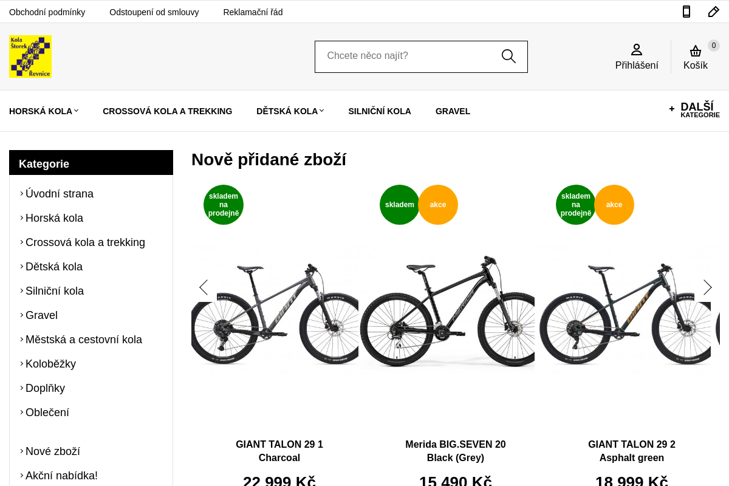Click the green skladem na prodejně badge

[x=223, y=205]
